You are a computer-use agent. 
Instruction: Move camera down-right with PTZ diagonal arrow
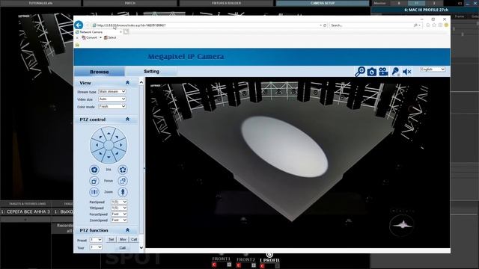[x=117, y=153]
